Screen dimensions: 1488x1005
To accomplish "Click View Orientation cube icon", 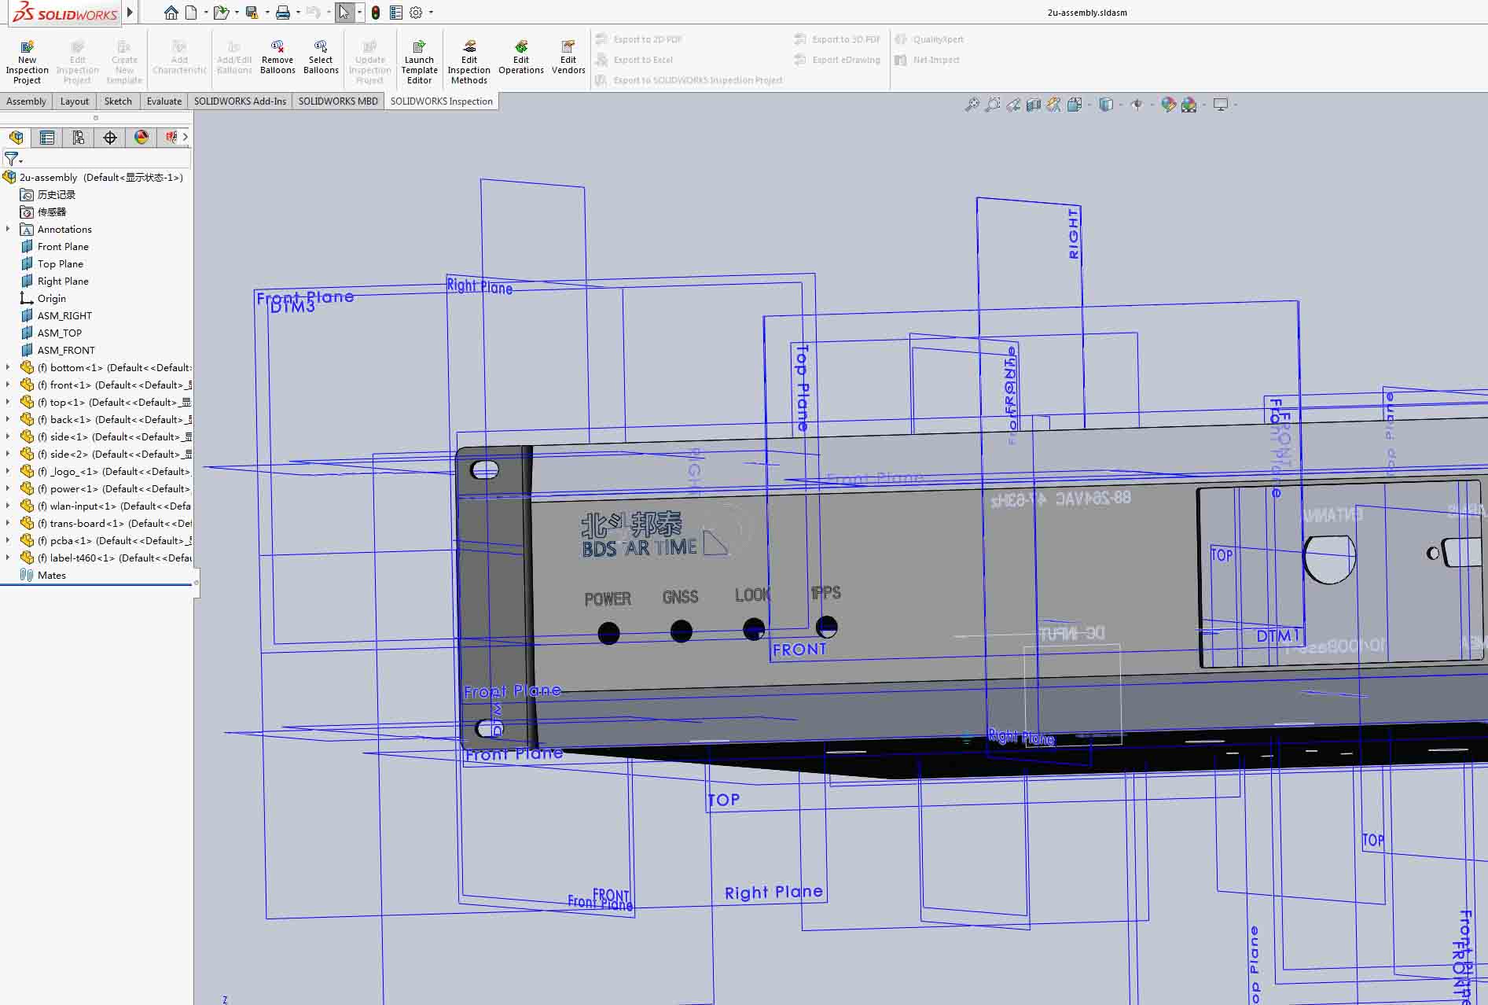I will pyautogui.click(x=1075, y=105).
